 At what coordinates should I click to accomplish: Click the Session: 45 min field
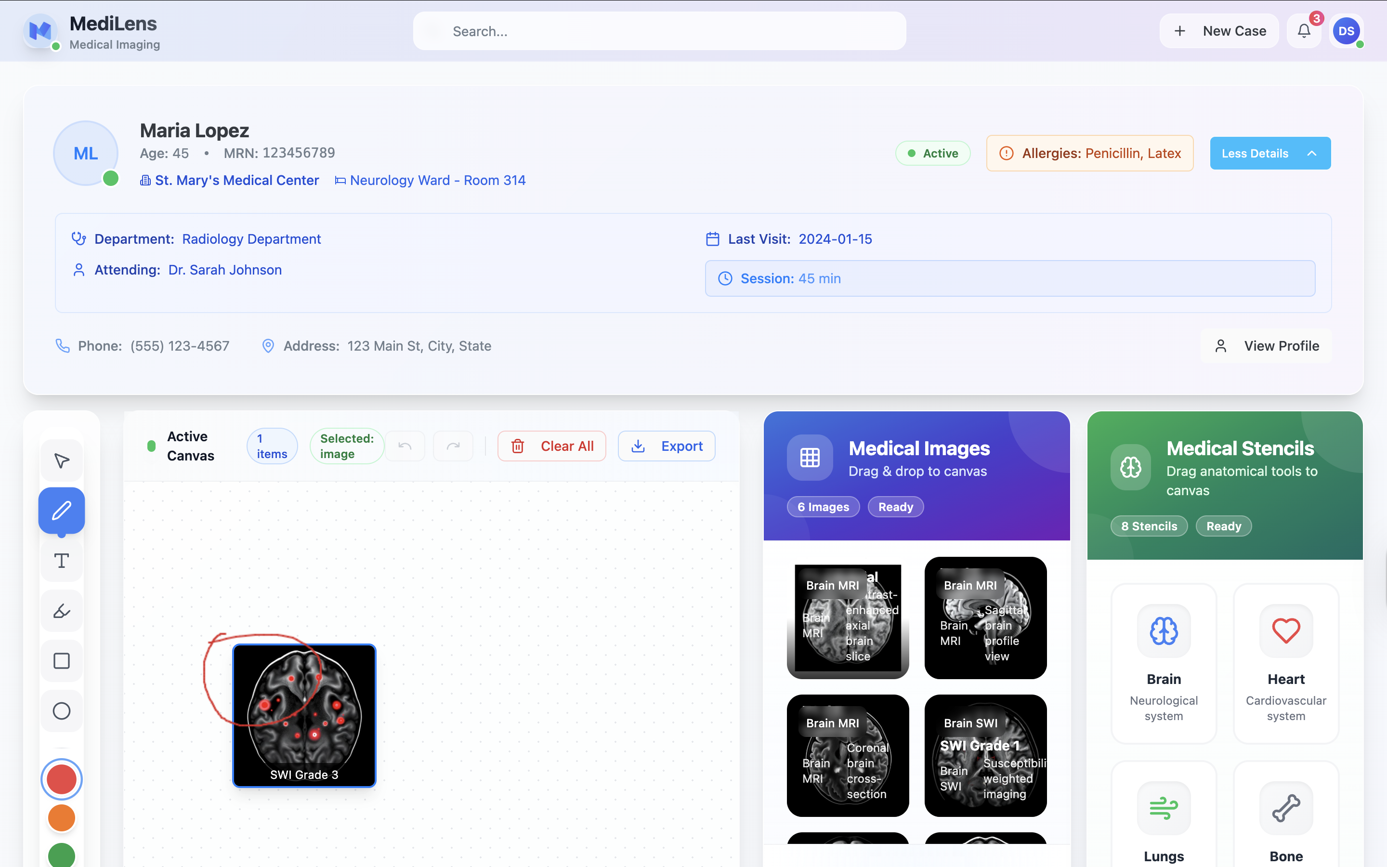point(1010,279)
